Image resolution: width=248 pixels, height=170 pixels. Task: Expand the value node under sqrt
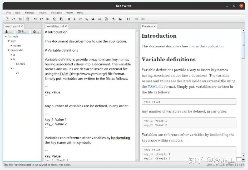(11, 45)
